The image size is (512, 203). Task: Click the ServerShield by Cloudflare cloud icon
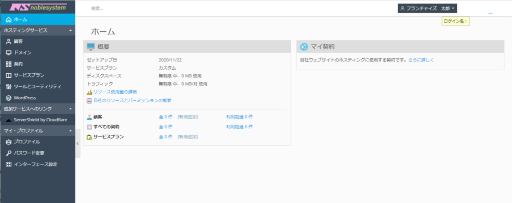(x=8, y=120)
